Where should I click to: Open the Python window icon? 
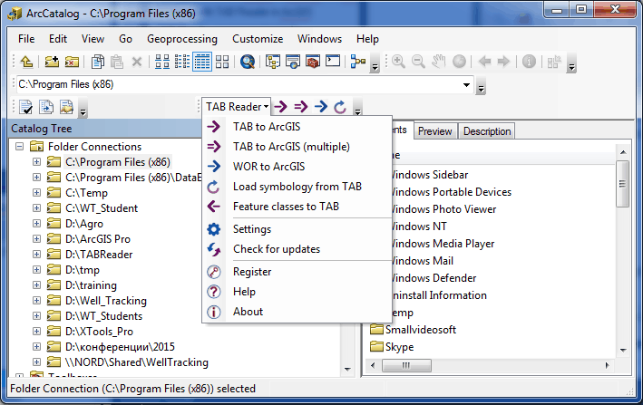click(333, 62)
